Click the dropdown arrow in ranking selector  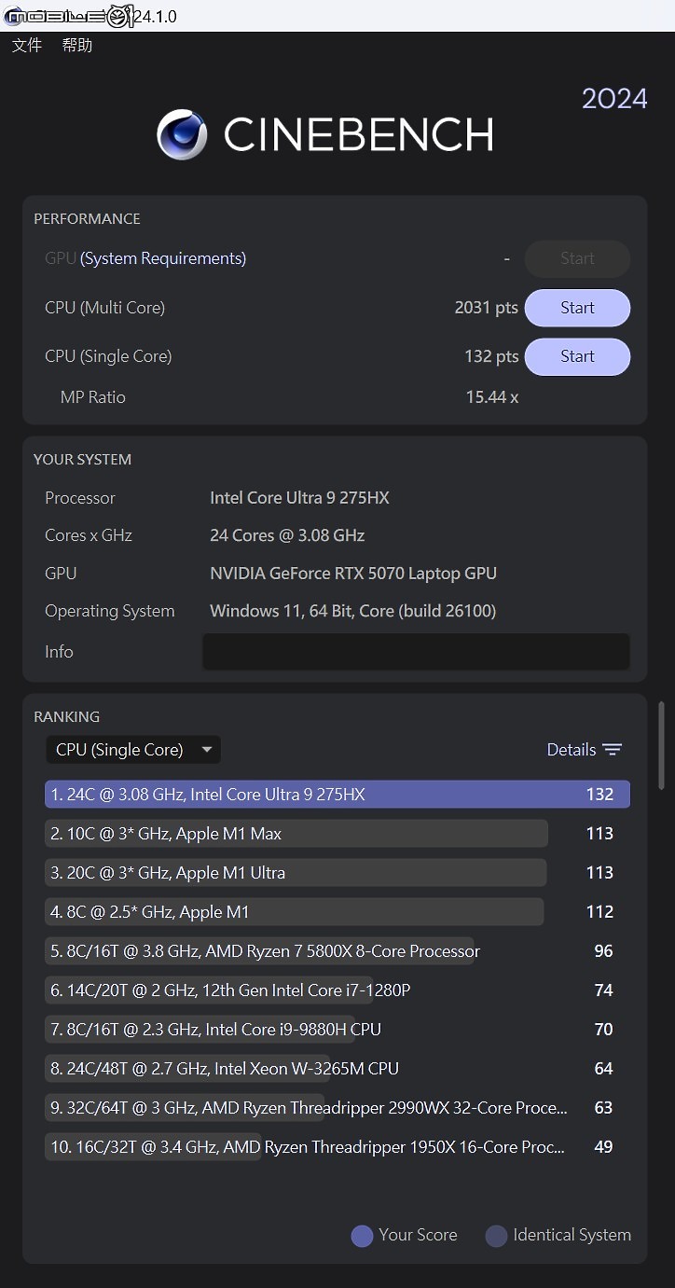pos(207,750)
